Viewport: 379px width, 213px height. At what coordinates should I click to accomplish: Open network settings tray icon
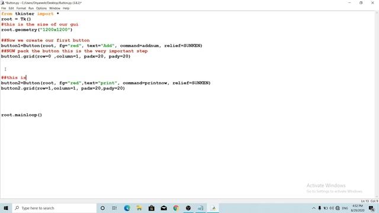[338, 208]
